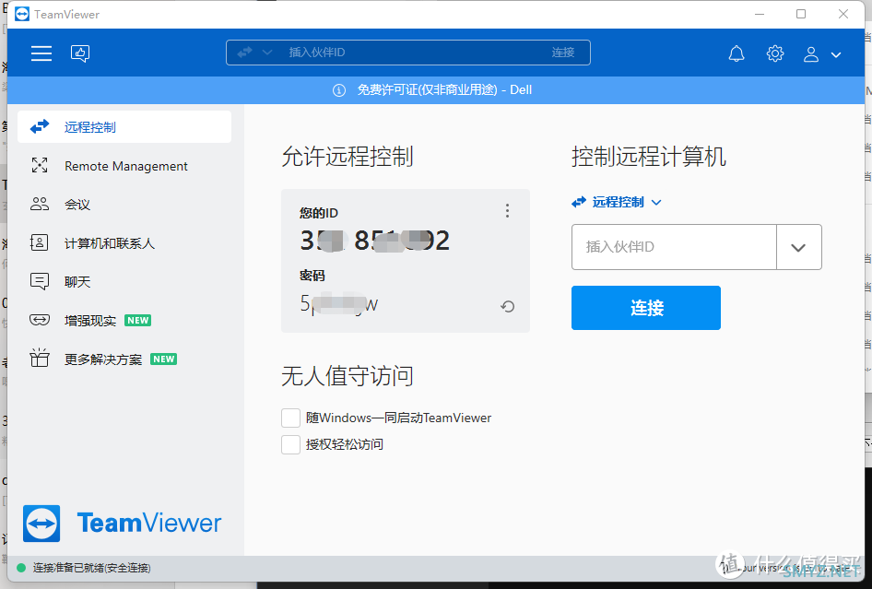The width and height of the screenshot is (872, 589).
Task: Click the meeting people icon
Action: 40,204
